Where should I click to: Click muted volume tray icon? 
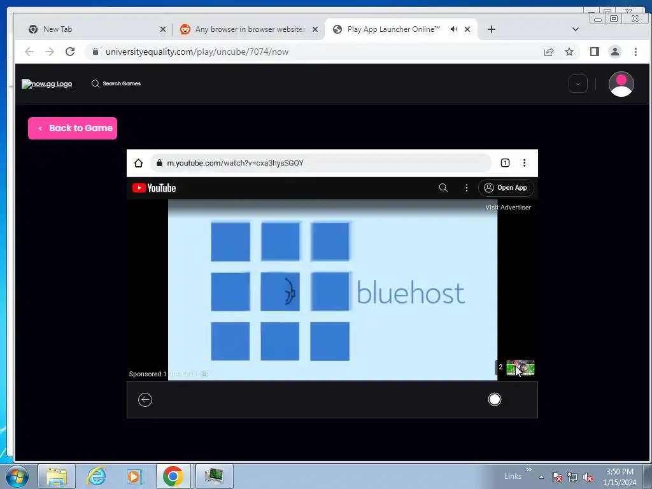point(588,477)
